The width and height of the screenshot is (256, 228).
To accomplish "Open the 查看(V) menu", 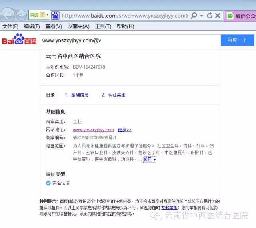I will (54, 26).
